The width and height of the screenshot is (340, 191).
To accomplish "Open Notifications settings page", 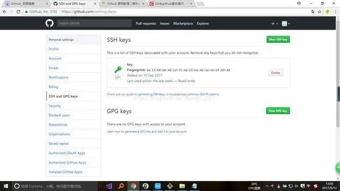I will point(73,77).
